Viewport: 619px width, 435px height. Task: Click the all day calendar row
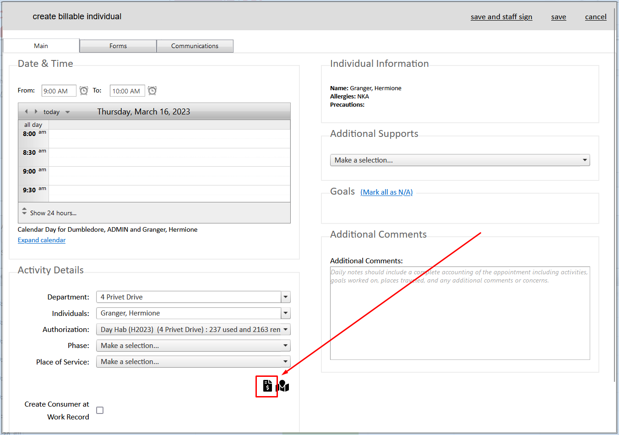click(169, 125)
